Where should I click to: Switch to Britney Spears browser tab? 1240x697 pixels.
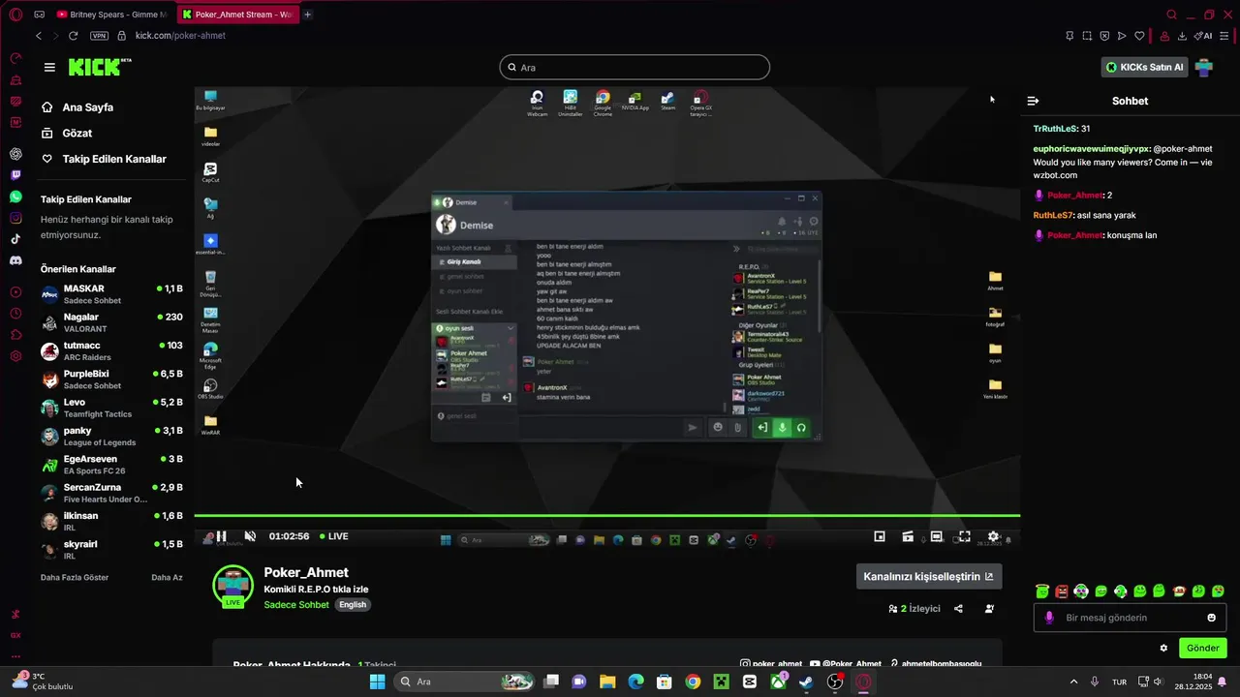112,15
